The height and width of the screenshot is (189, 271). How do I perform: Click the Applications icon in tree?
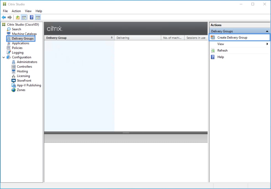click(x=9, y=43)
